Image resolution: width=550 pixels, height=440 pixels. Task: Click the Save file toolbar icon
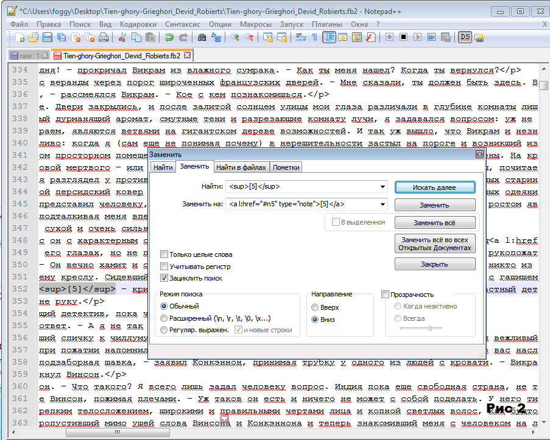[x=48, y=38]
